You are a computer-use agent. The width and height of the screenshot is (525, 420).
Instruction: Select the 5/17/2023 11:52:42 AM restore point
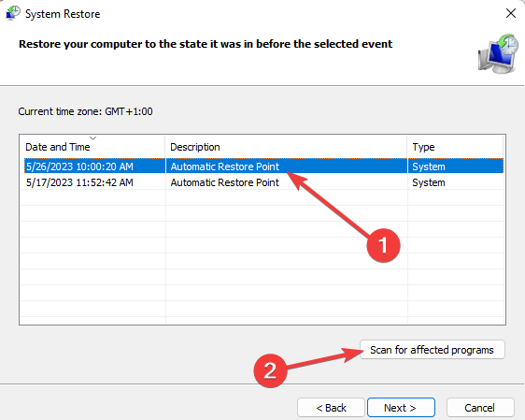(263, 182)
